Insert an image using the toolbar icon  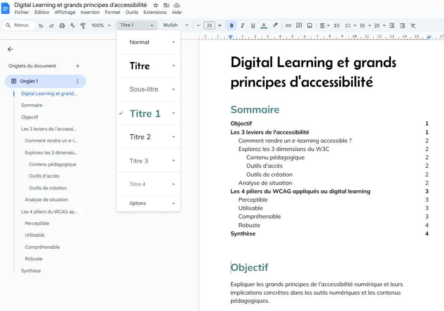(310, 25)
